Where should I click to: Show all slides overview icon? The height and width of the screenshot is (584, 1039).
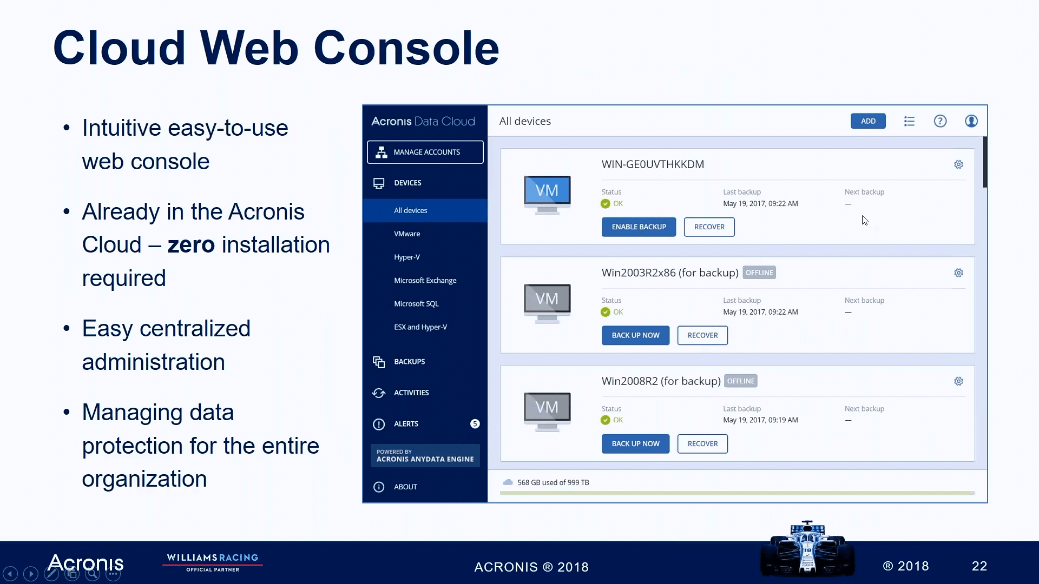[72, 574]
